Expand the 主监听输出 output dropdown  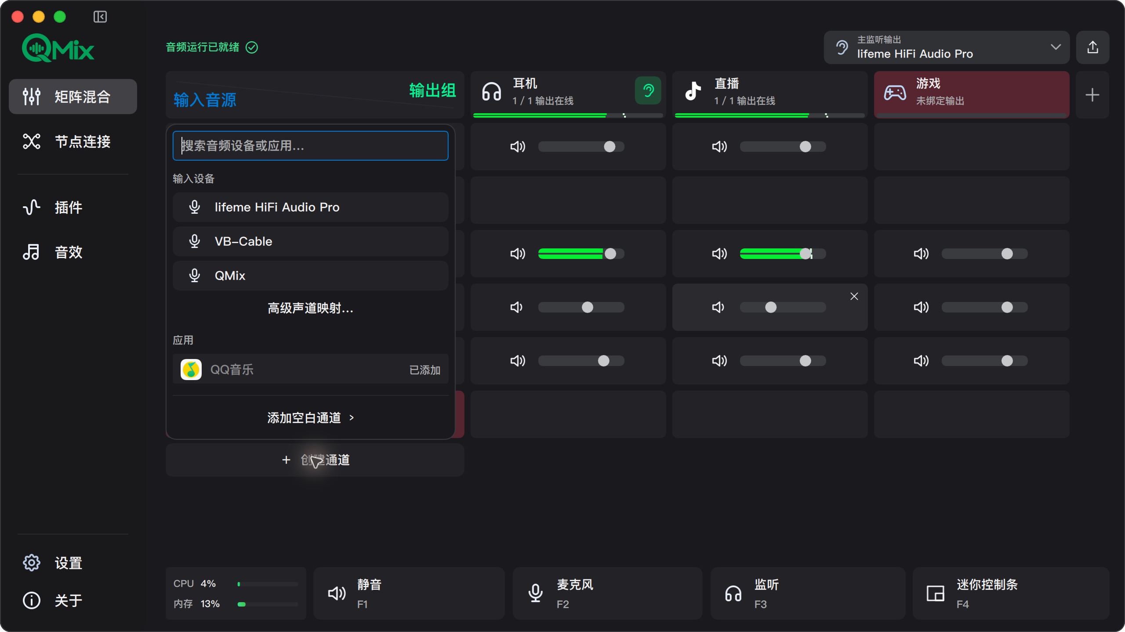pyautogui.click(x=947, y=47)
